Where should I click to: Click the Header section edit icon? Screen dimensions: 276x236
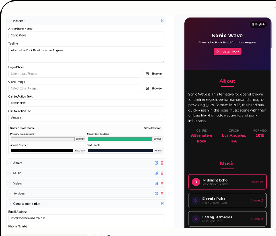point(162,21)
